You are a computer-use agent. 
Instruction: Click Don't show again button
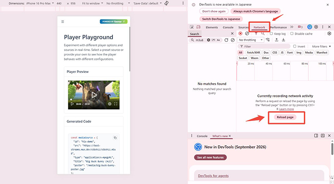(x=214, y=11)
